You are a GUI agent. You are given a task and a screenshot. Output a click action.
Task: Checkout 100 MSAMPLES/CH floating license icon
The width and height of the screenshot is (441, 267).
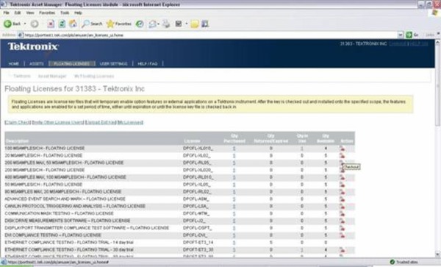tap(342, 149)
